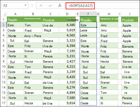Click cell D8 with value 5,231
Screen dimensions: 140x107
coord(67,56)
